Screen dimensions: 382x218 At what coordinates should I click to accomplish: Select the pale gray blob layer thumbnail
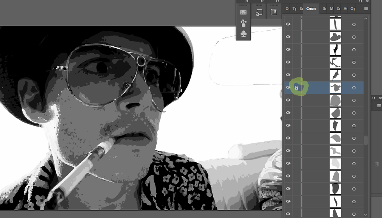(336, 163)
